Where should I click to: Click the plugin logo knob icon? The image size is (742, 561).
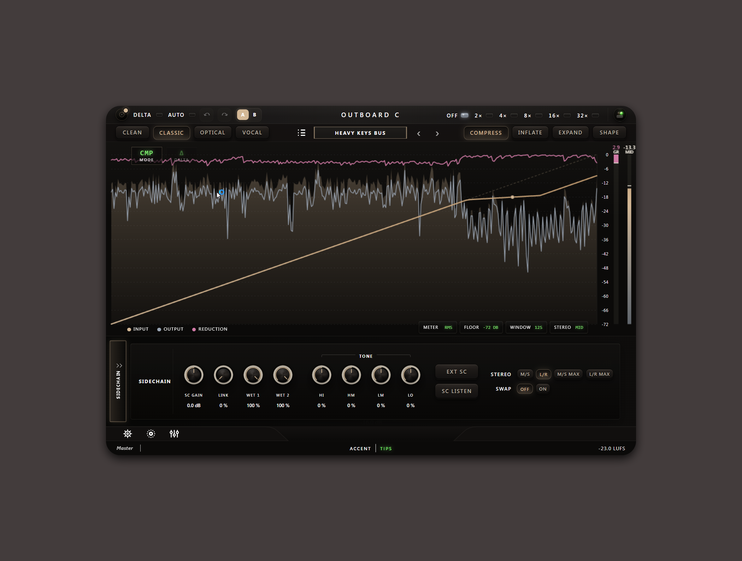[122, 114]
